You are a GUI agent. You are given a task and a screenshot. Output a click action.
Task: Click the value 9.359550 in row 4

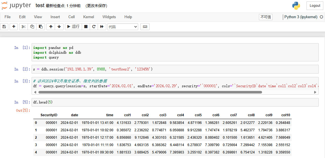point(283,152)
